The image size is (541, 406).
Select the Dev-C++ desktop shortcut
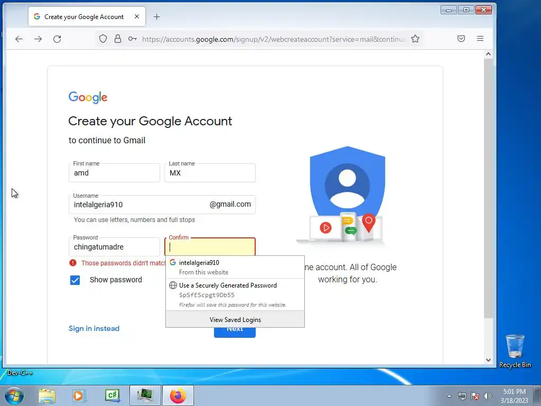pyautogui.click(x=20, y=373)
